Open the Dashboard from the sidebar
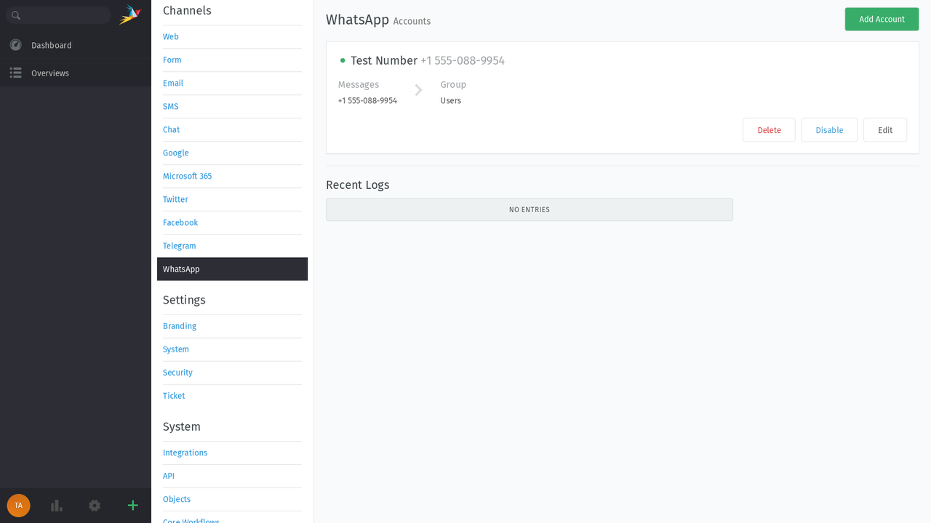The image size is (931, 523). (51, 45)
